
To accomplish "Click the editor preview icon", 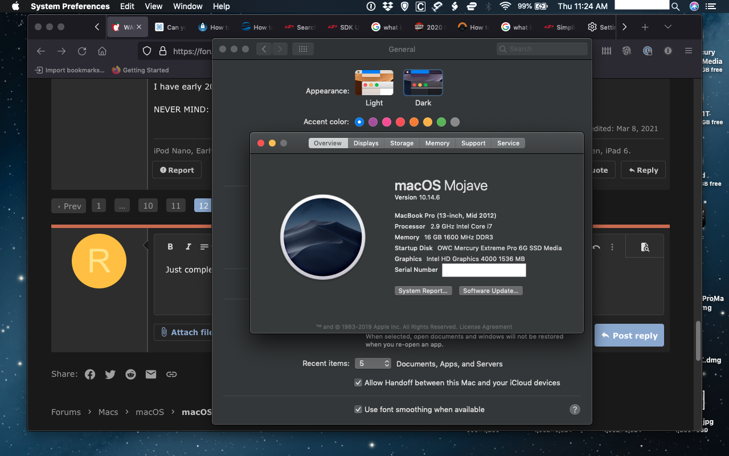I will pos(645,247).
